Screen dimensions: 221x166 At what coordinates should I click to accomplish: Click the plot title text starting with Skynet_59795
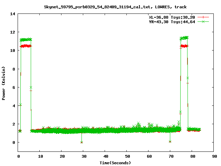[x=115, y=7]
